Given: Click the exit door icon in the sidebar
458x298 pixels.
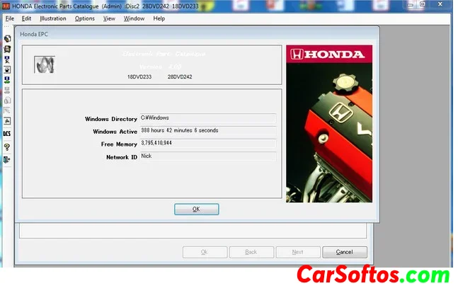Looking at the screenshot, I should [7, 160].
